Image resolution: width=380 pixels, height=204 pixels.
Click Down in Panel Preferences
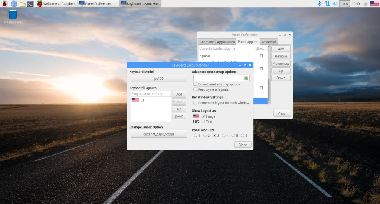pyautogui.click(x=281, y=78)
